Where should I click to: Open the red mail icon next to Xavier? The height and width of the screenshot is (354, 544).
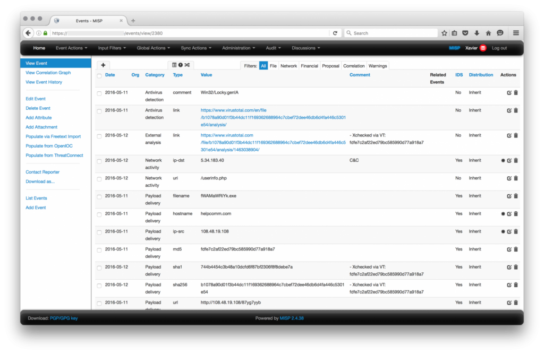(x=483, y=48)
